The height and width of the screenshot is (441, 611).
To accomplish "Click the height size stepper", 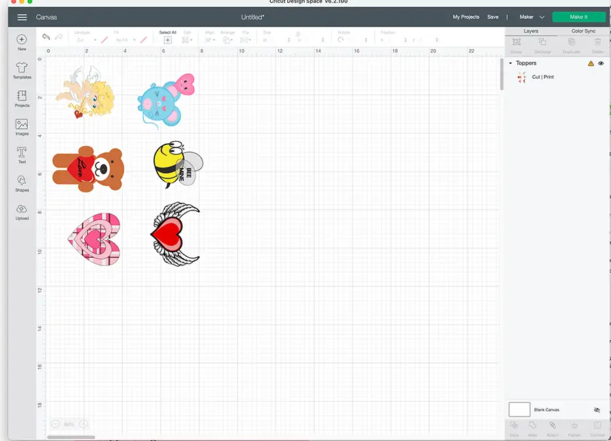I will point(322,40).
